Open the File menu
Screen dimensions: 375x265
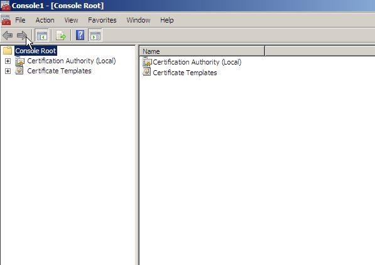pos(20,20)
